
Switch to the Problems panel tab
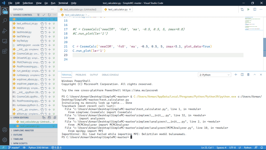coord(81,75)
